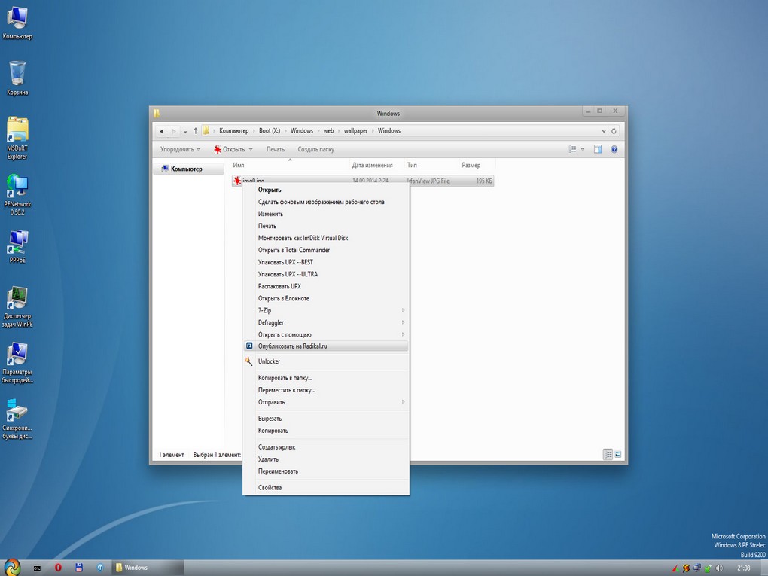Viewport: 768px width, 576px height.
Task: Switch to details view in status bar
Action: [608, 455]
